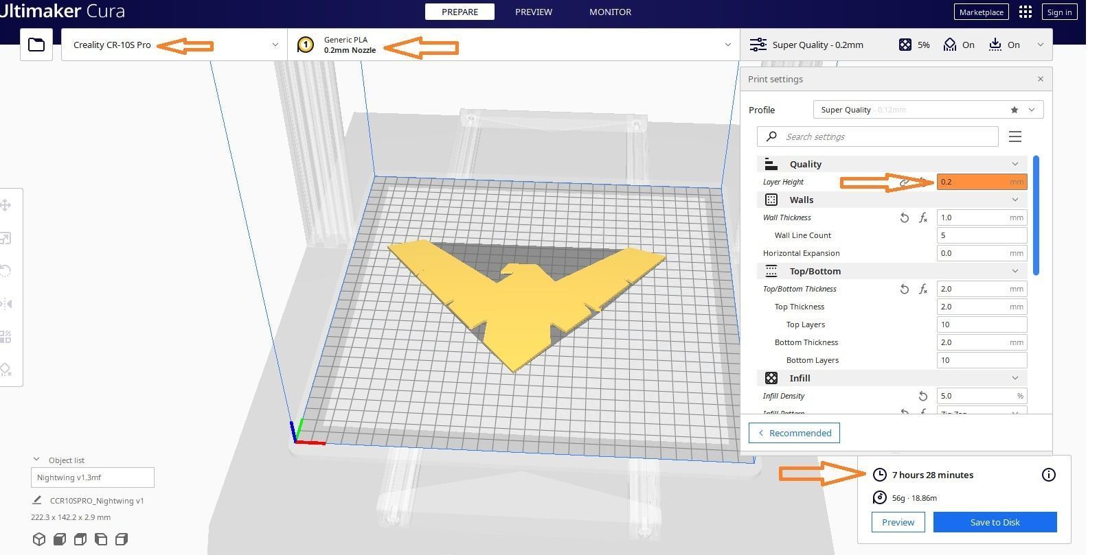Viewport: 1099px width, 555px height.
Task: Edit Top Layers count field
Action: coord(982,324)
